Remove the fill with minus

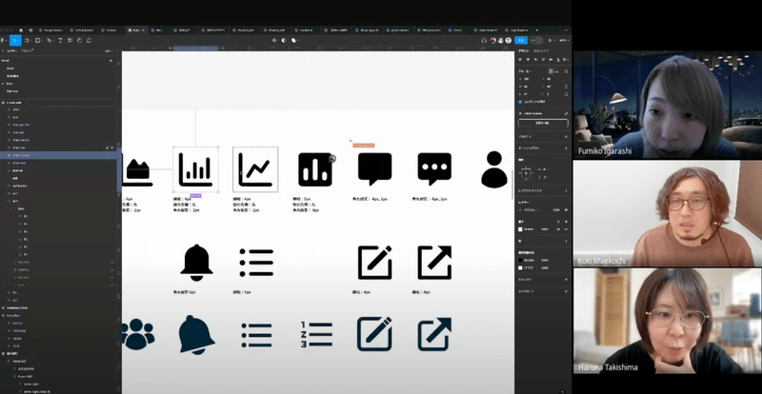click(x=566, y=229)
